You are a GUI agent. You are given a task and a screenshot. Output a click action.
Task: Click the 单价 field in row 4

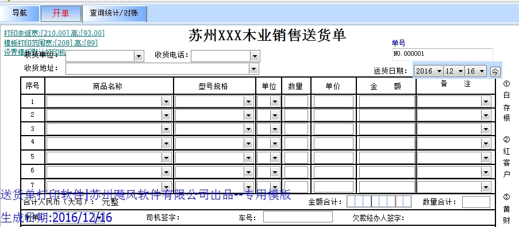tap(333, 143)
